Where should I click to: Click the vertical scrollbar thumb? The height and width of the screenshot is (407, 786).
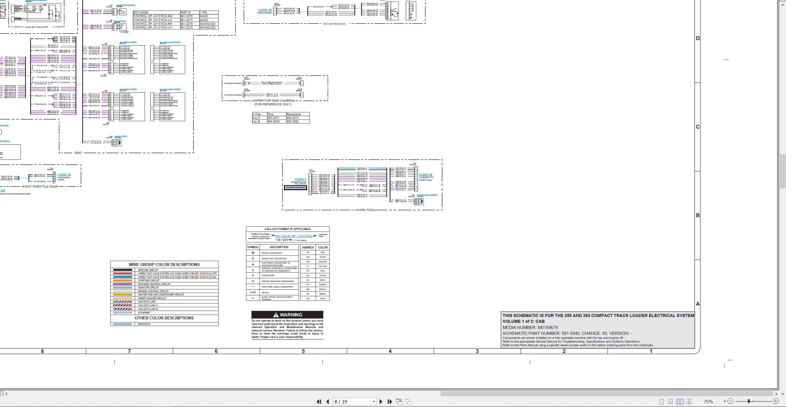(783, 171)
